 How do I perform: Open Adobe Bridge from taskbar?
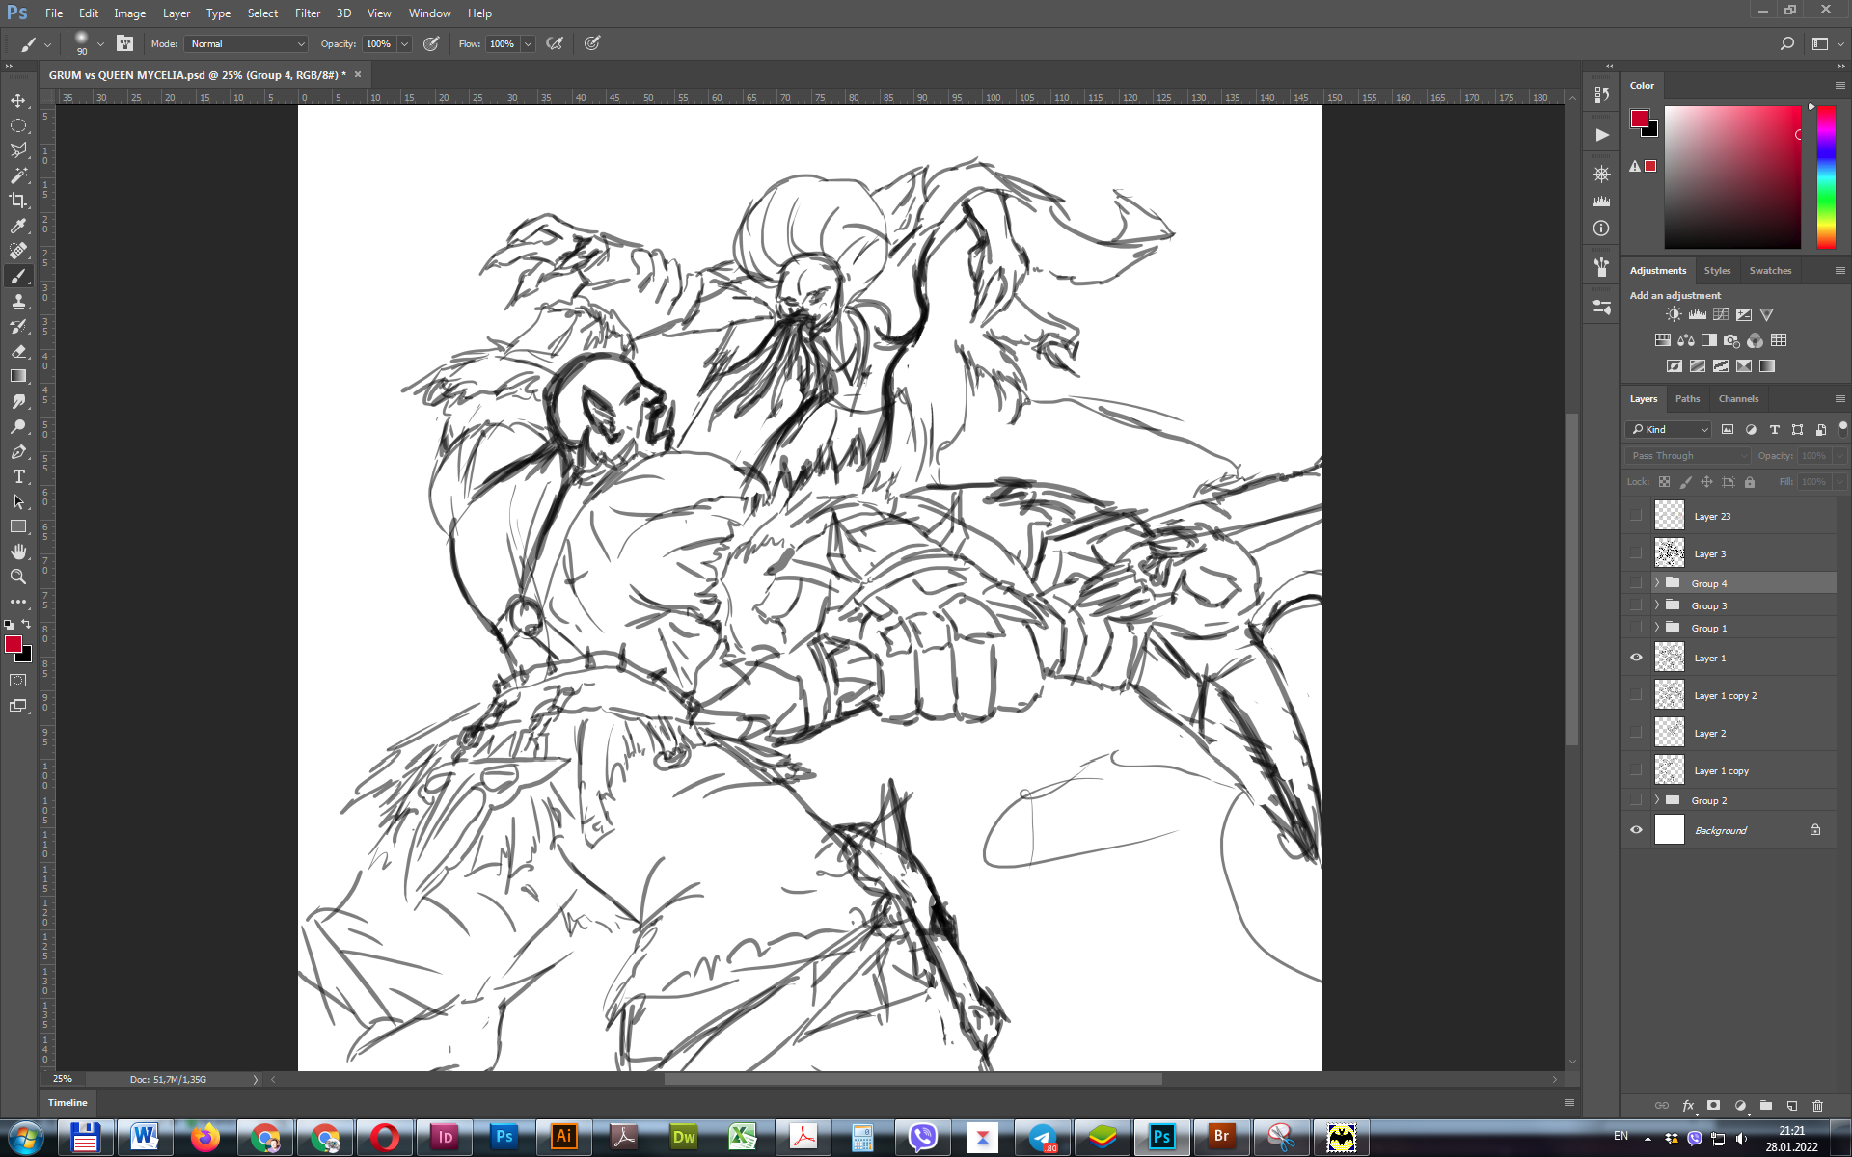click(x=1221, y=1138)
